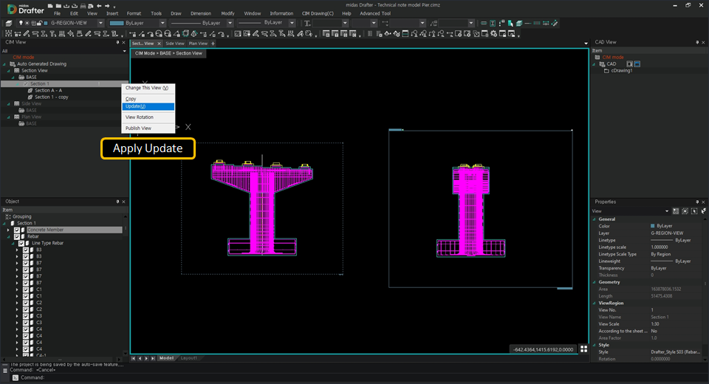Viewport: 709px width, 384px height.
Task: Open the Layer manager stack icon
Action: pyautogui.click(x=9, y=23)
